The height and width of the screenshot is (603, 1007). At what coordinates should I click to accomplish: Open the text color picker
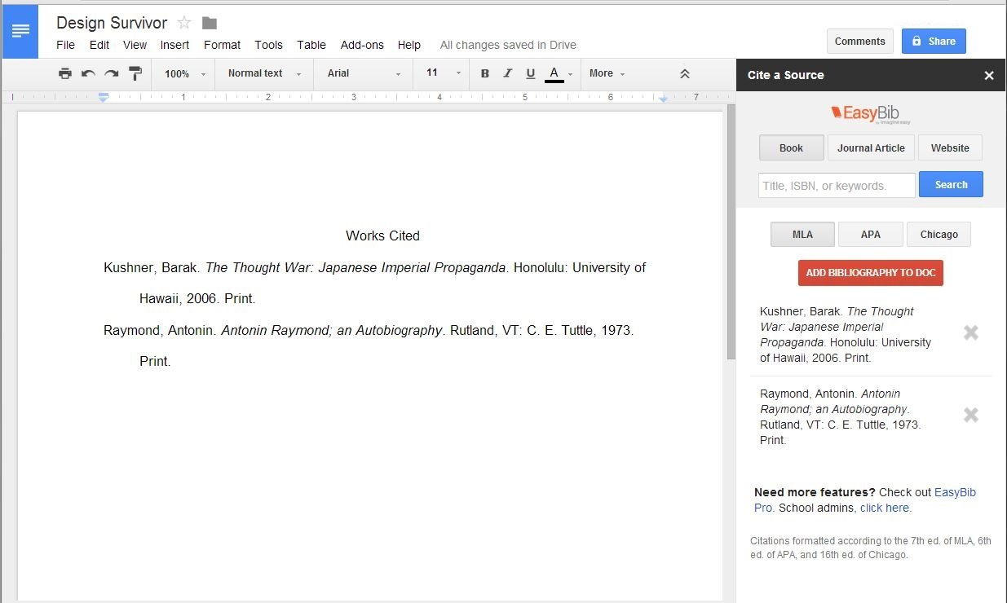[554, 73]
